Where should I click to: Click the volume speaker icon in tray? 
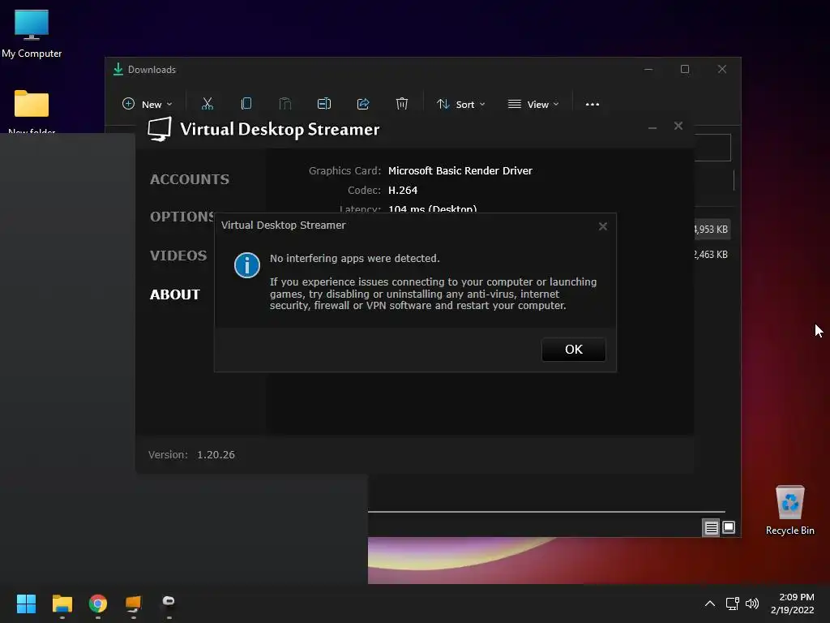tap(751, 604)
